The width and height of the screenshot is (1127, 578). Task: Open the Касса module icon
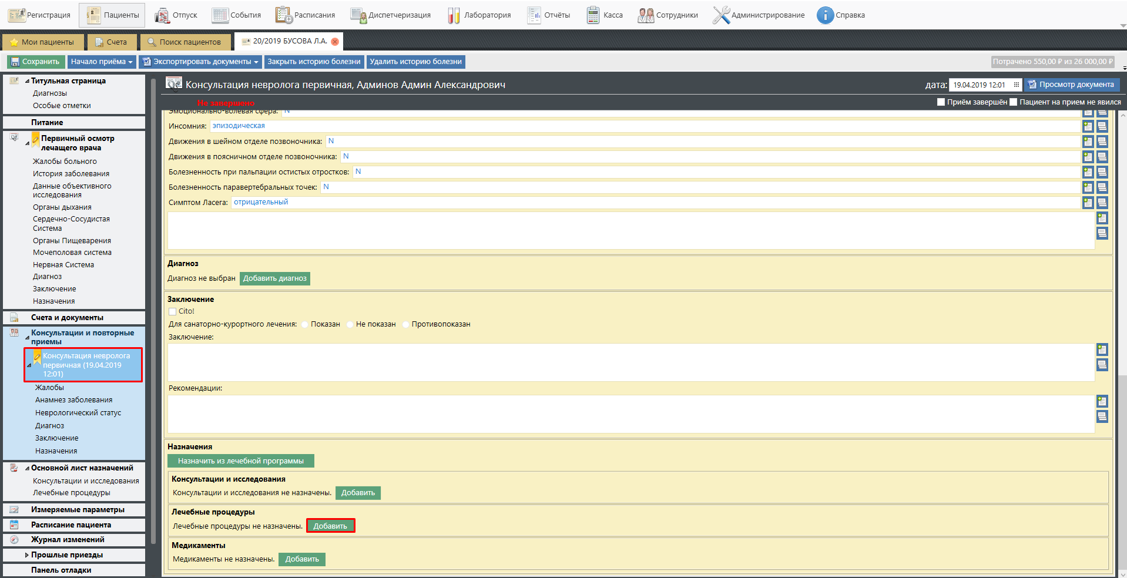point(593,15)
